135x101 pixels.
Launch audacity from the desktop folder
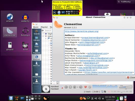pyautogui.click(x=25, y=18)
